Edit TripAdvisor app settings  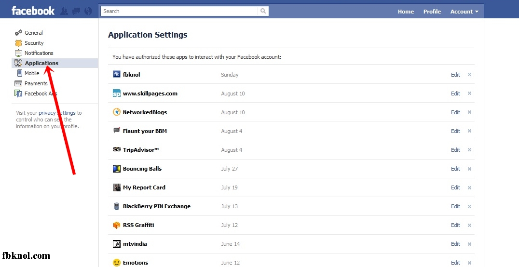tap(455, 150)
